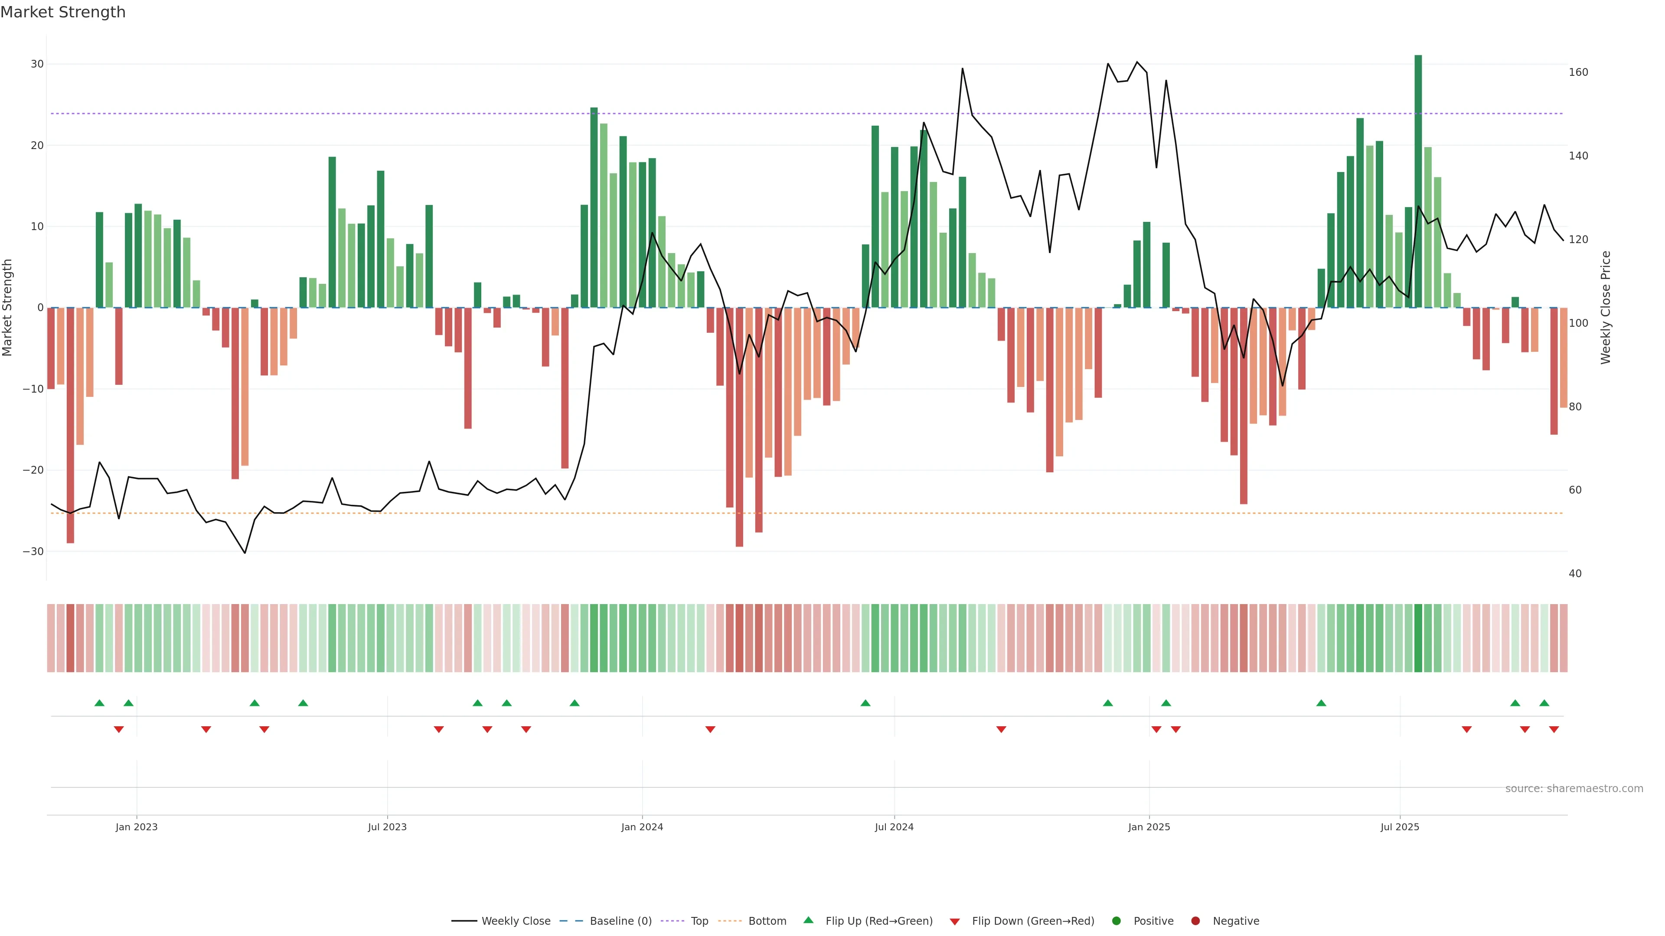Click the first green flip-up triangle marker
Image resolution: width=1665 pixels, height=936 pixels.
[99, 703]
